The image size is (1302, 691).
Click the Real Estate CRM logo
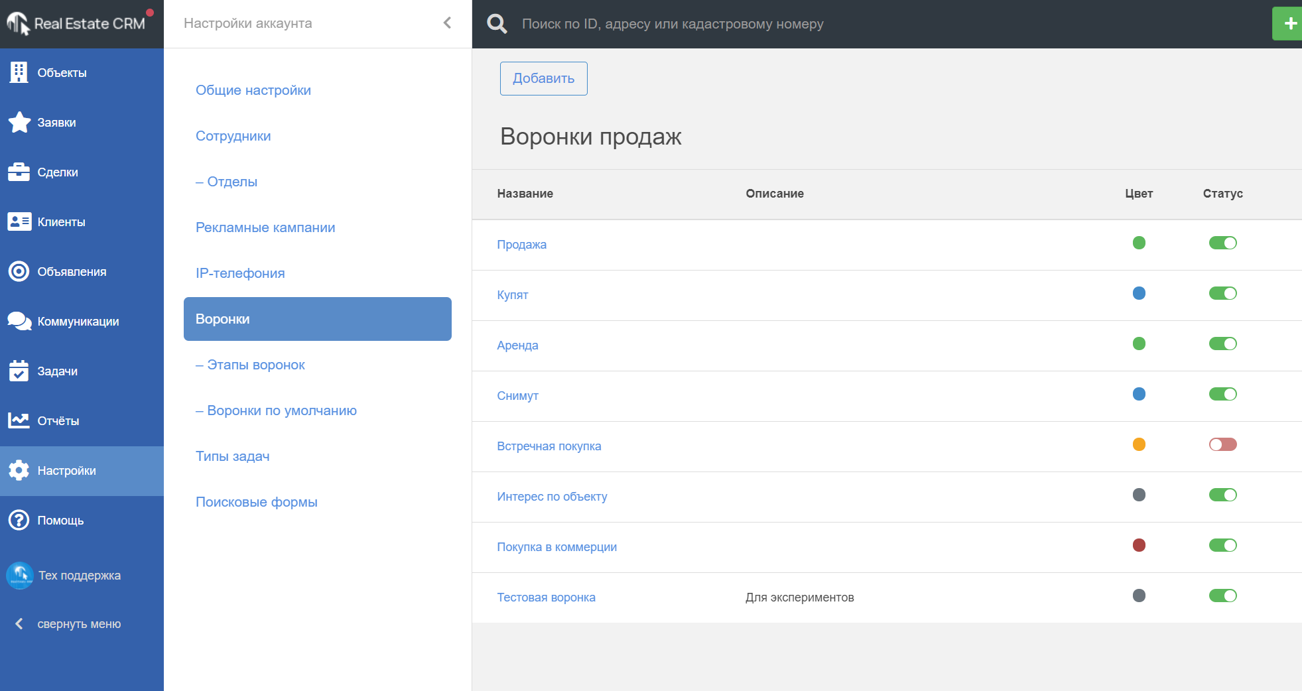click(76, 24)
